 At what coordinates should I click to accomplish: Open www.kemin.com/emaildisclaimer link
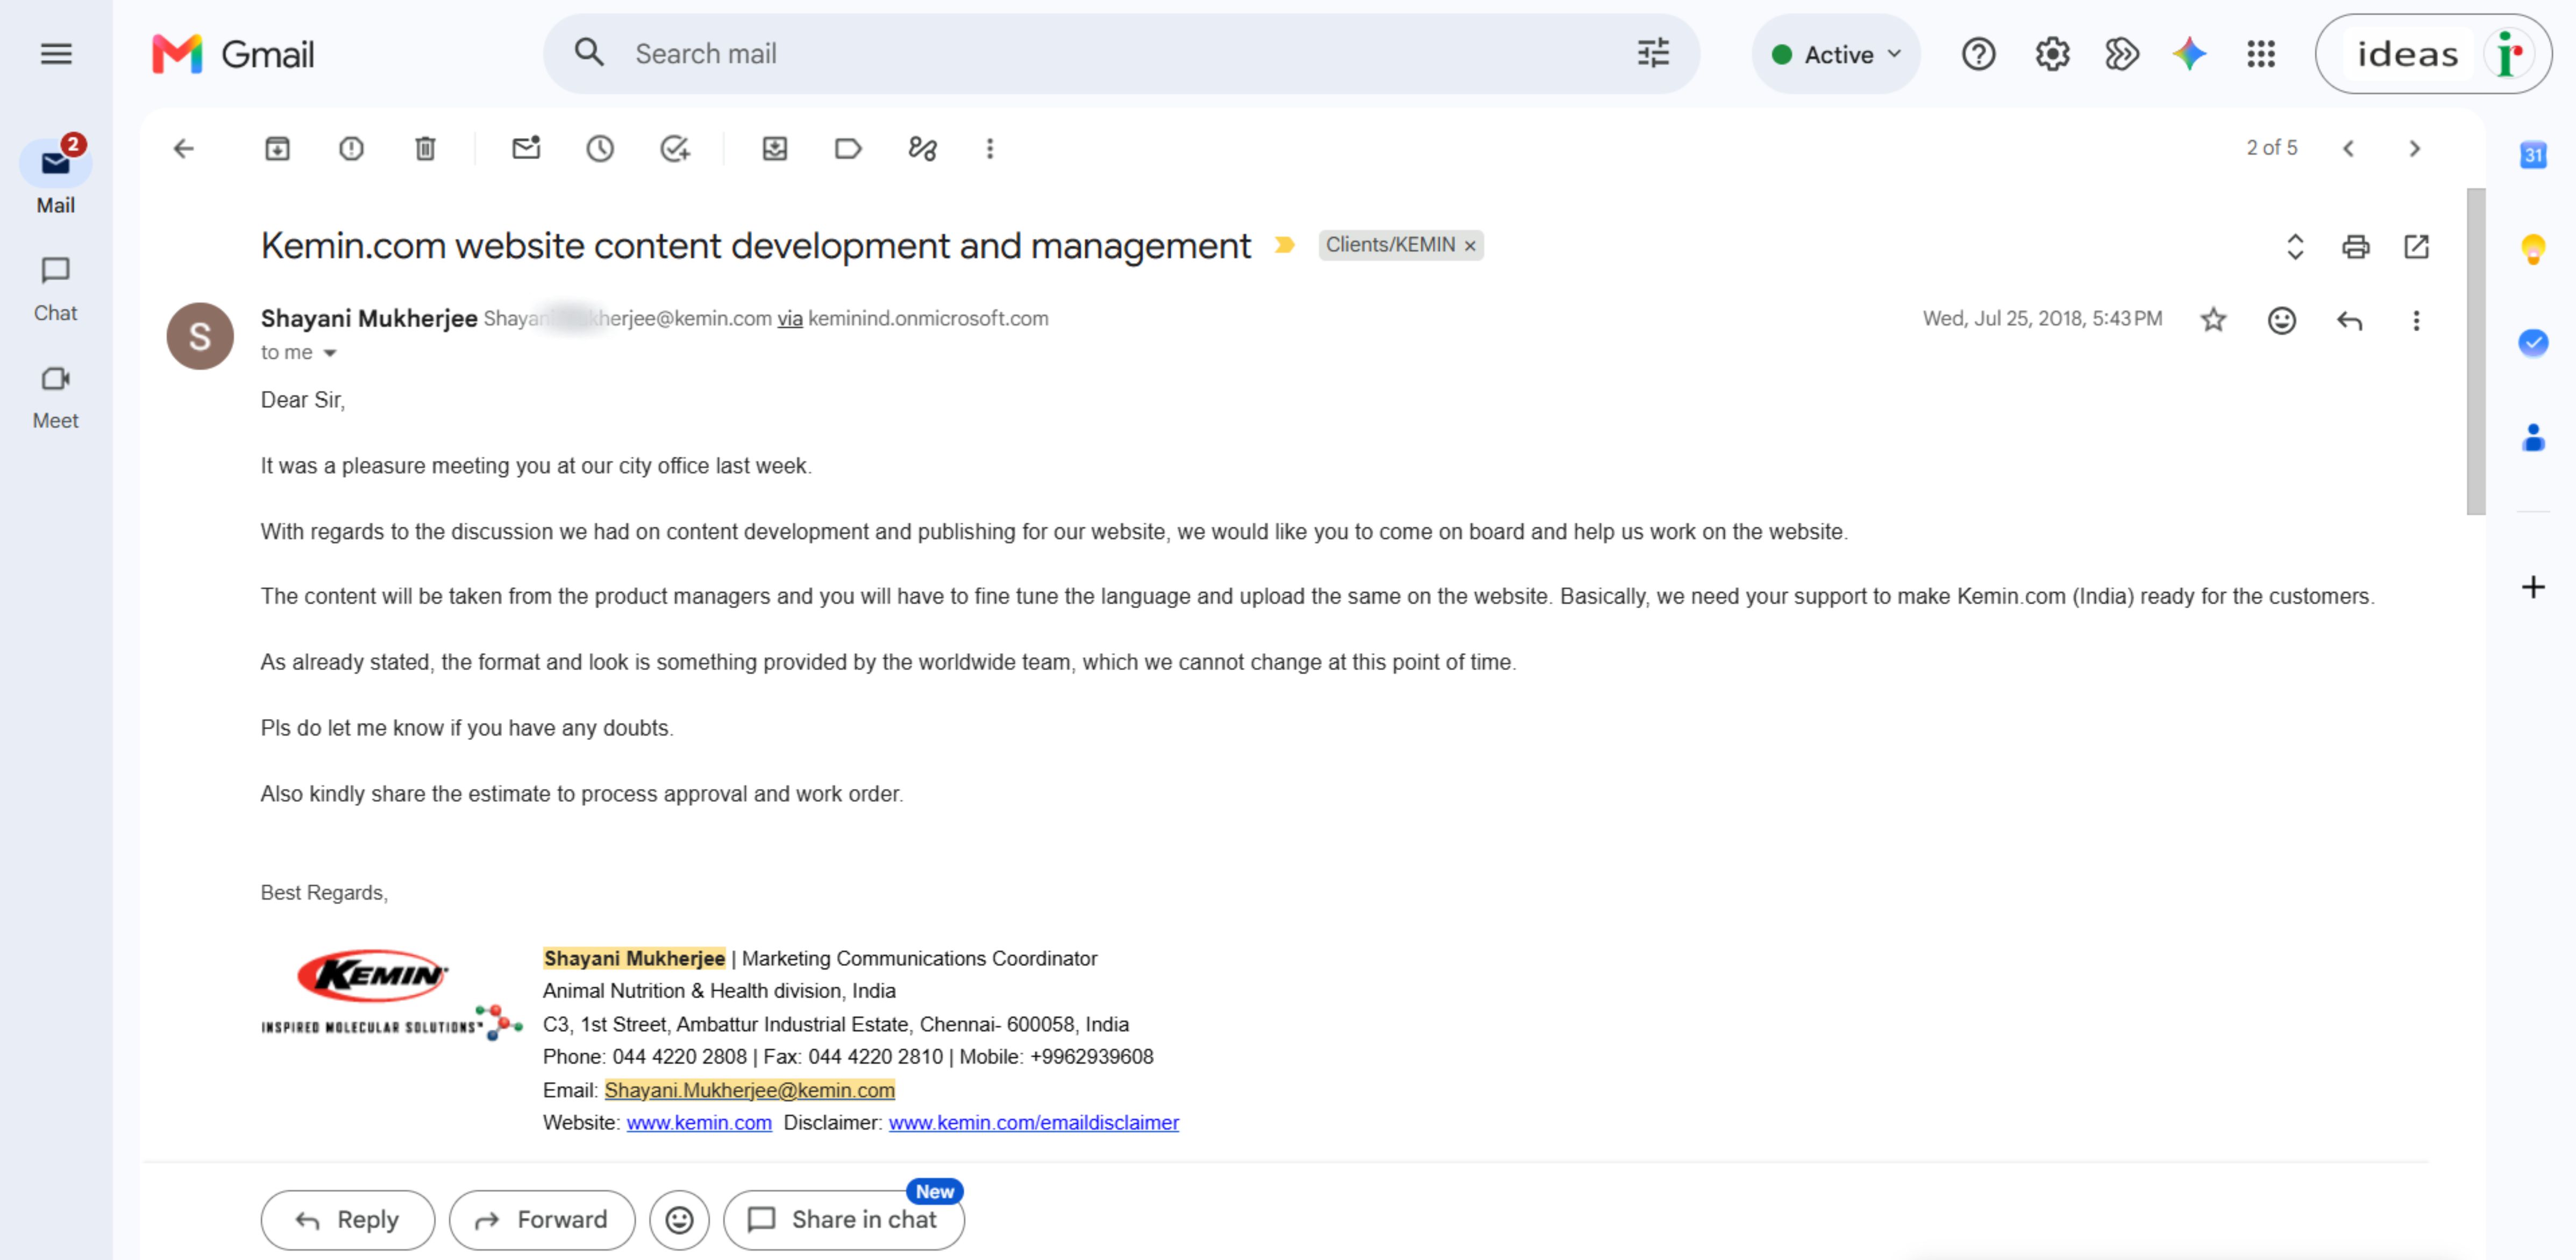click(x=1033, y=1123)
